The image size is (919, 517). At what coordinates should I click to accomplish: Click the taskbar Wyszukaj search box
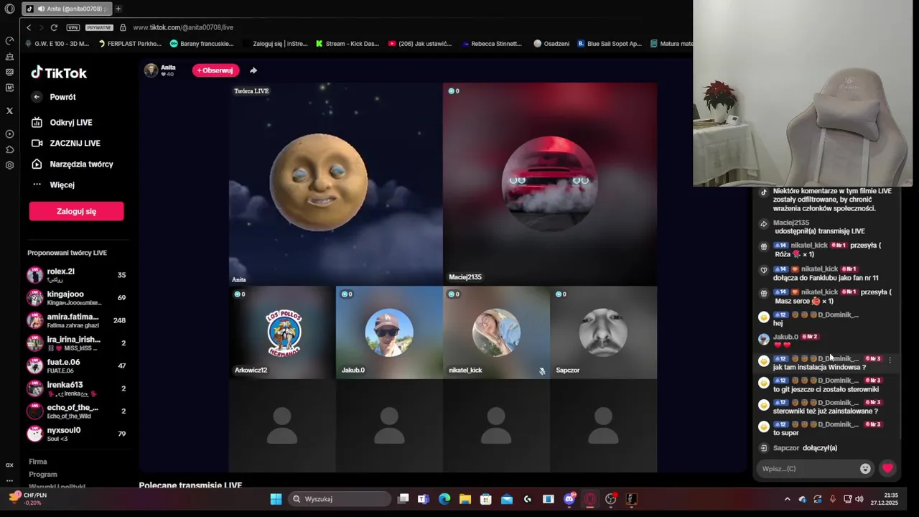340,499
